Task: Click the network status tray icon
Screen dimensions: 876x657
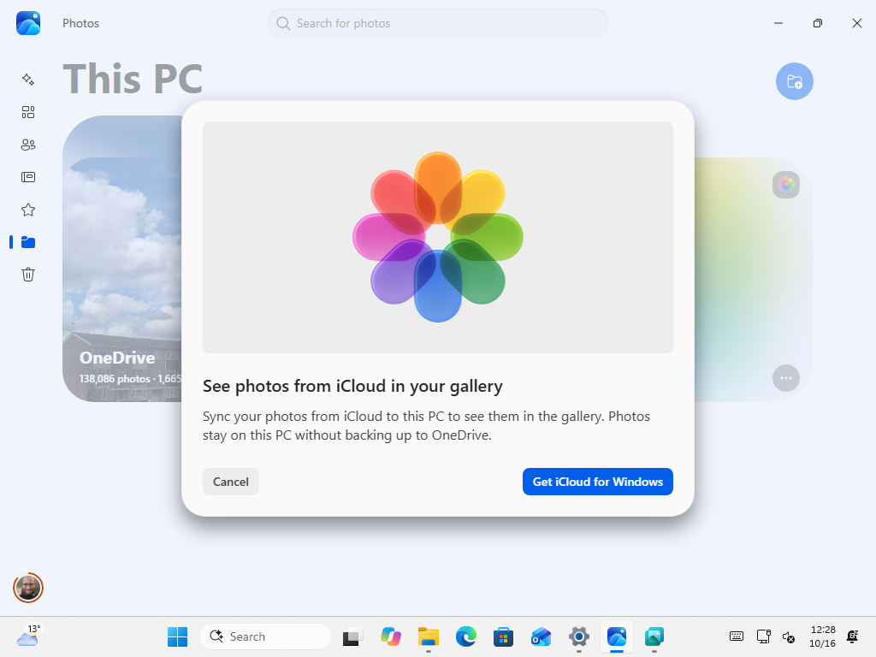Action: click(x=763, y=636)
